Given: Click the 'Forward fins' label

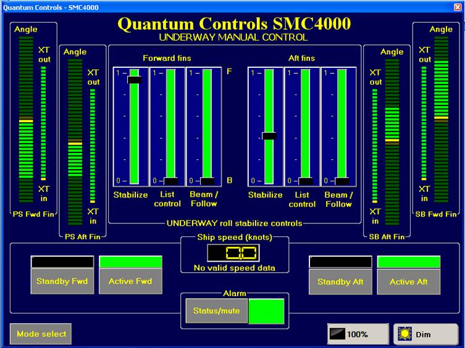Looking at the screenshot, I should pos(167,58).
